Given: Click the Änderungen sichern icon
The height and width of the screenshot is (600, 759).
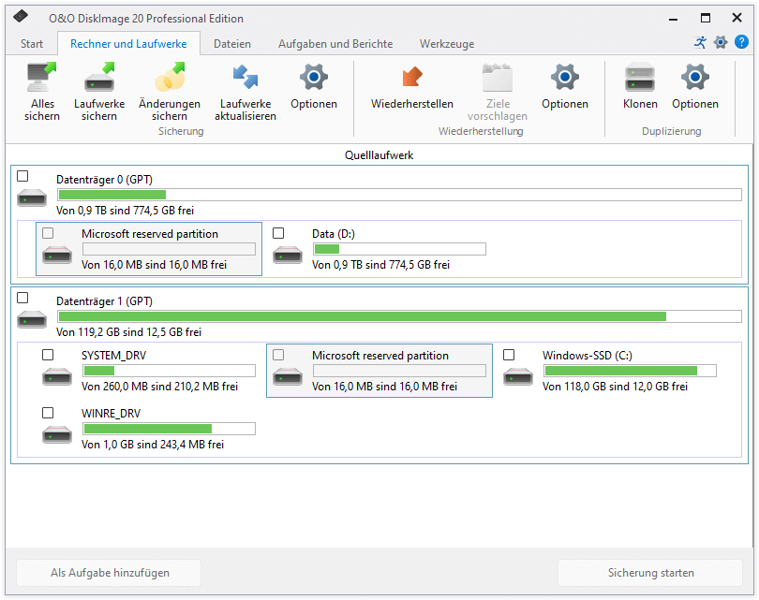Looking at the screenshot, I should [x=170, y=78].
